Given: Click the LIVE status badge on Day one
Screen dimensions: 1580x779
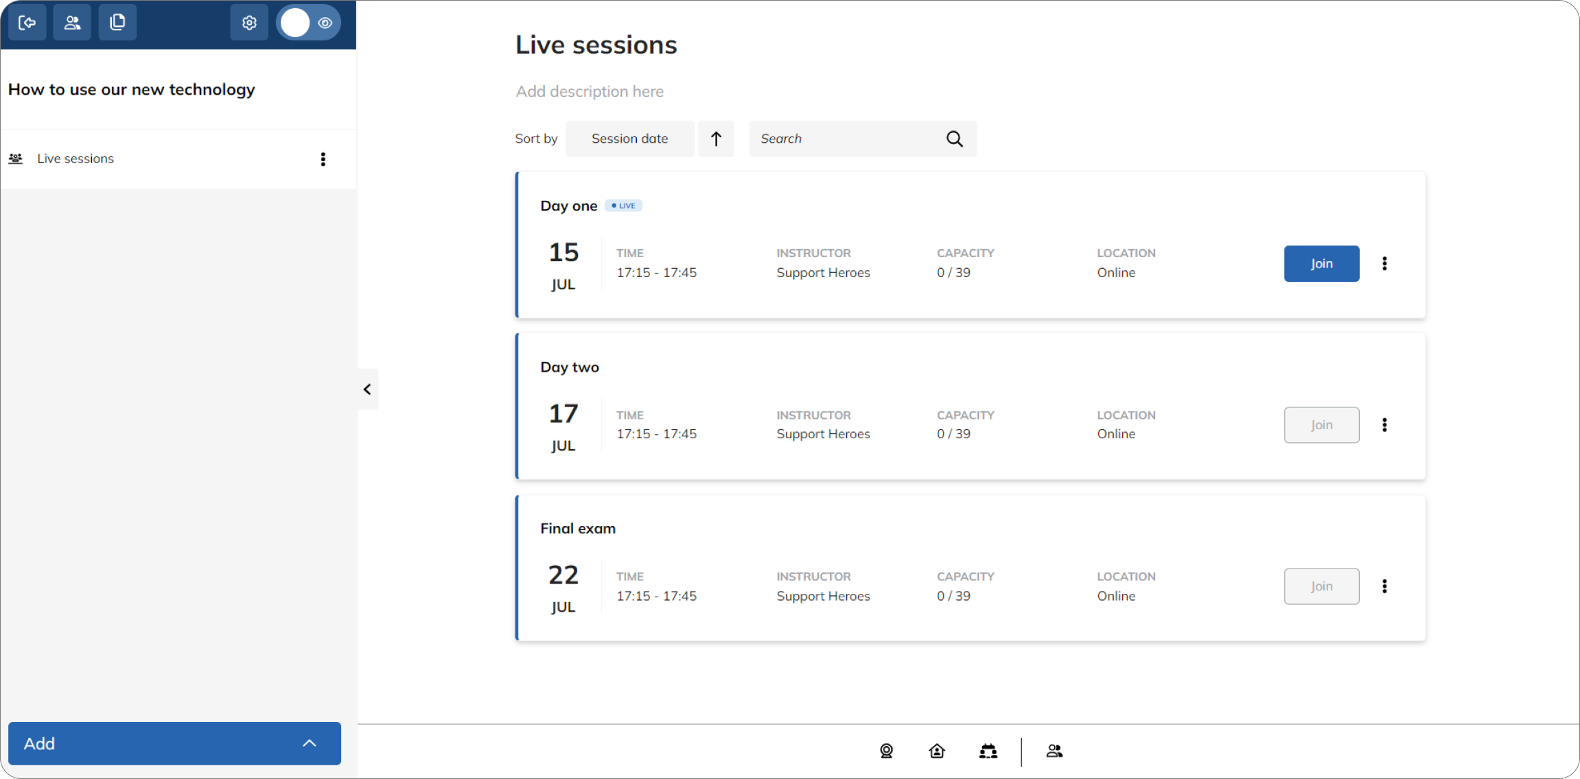Looking at the screenshot, I should pos(623,205).
